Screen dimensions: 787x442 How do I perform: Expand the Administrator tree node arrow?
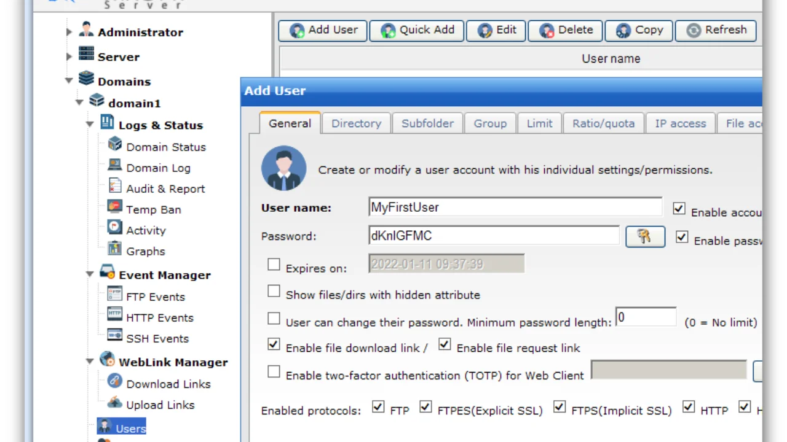[x=69, y=32]
